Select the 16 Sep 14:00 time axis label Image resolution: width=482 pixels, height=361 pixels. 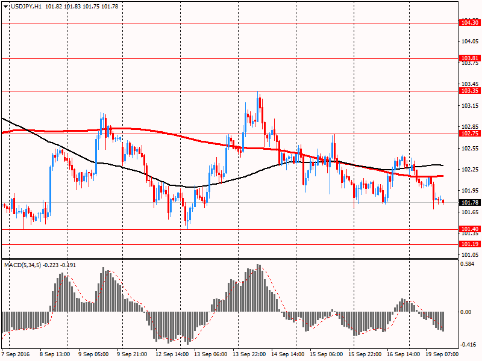(403, 354)
